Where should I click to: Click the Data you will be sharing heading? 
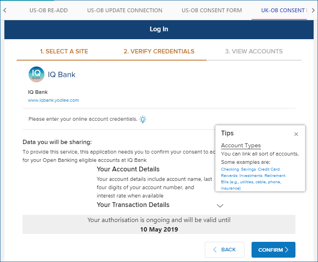[x=57, y=142]
